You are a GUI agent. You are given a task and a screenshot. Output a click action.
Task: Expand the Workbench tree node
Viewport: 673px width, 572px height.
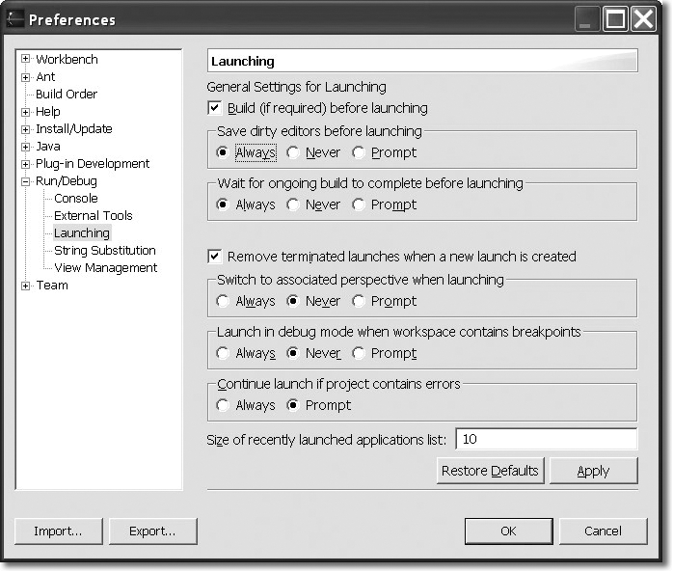coord(26,60)
